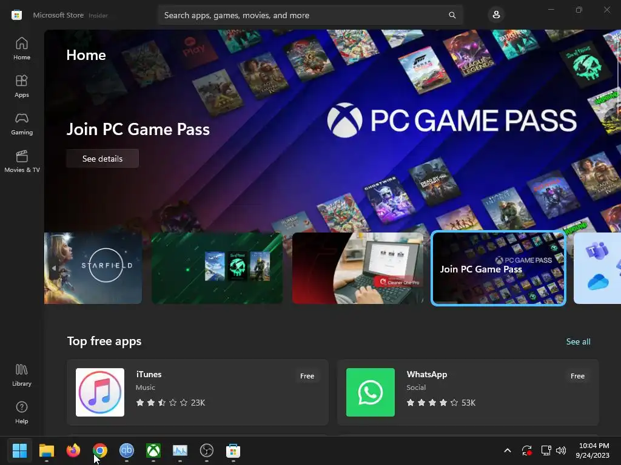Open the Windows Start menu
This screenshot has height=465, width=621.
point(19,450)
